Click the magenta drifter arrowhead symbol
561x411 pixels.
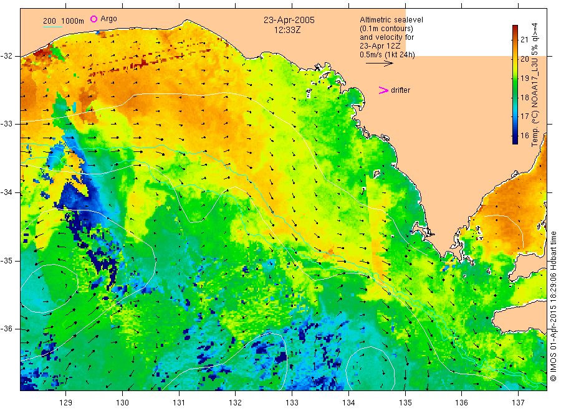(383, 90)
